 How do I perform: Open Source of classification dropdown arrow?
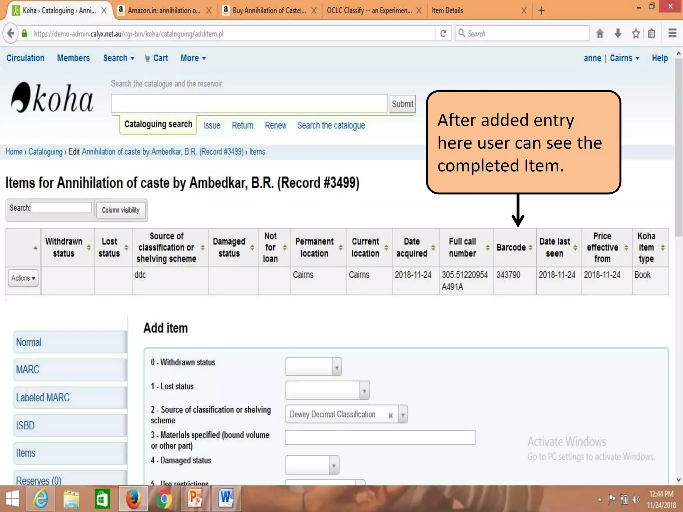pos(403,414)
